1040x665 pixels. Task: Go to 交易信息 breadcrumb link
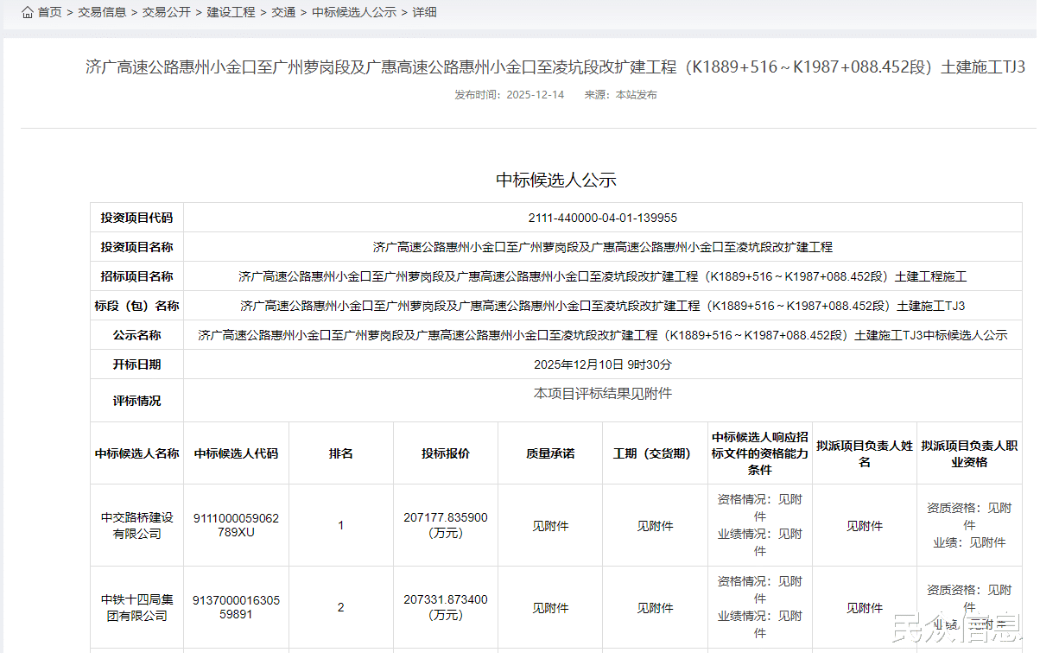pyautogui.click(x=102, y=12)
